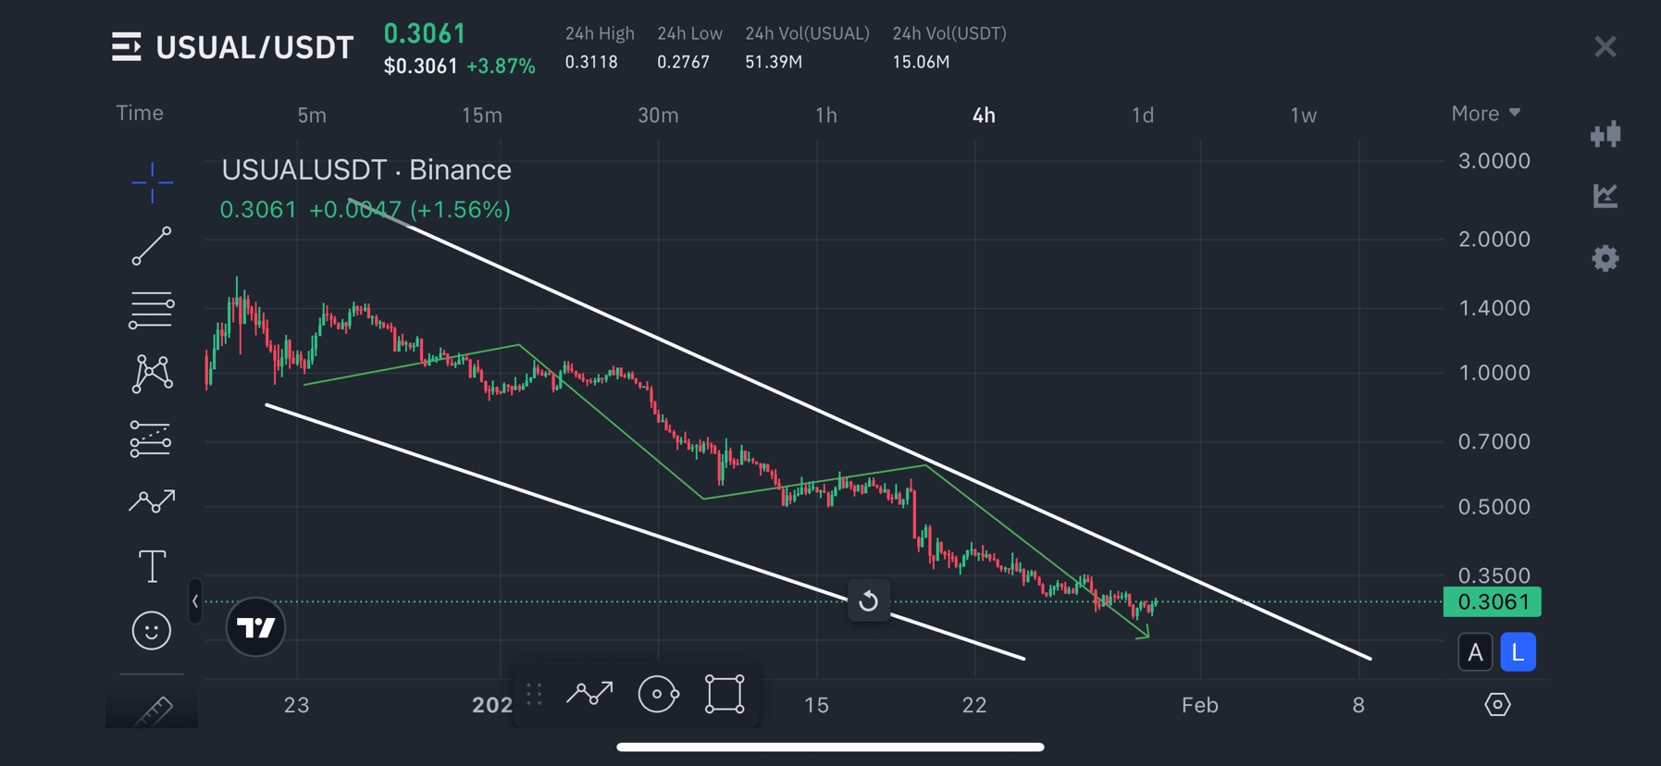Image resolution: width=1661 pixels, height=766 pixels.
Task: Open the indicators chart icon
Action: 1605,195
